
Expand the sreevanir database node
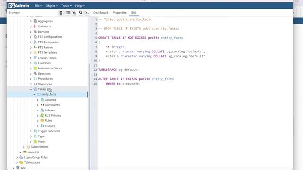pyautogui.click(x=20, y=152)
